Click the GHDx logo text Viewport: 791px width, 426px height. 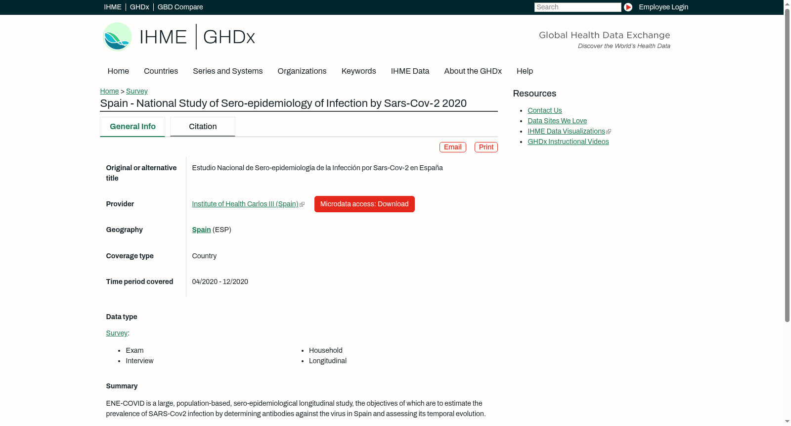pos(229,37)
